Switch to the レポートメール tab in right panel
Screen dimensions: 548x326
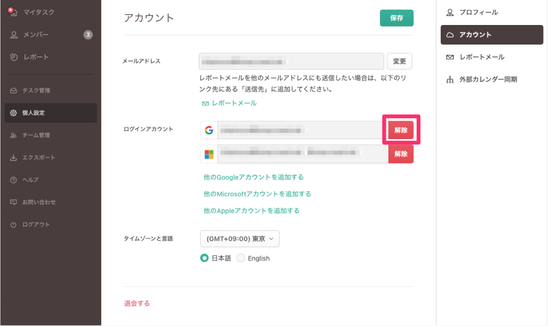pos(482,57)
